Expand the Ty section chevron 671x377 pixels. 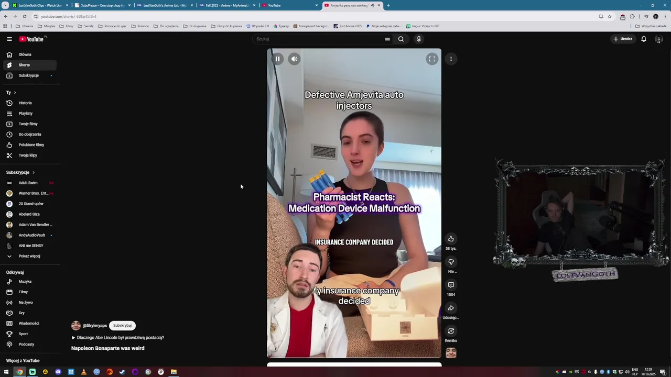click(x=15, y=93)
